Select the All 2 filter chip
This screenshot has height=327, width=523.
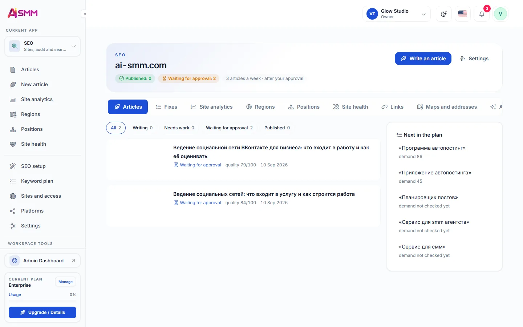116,128
